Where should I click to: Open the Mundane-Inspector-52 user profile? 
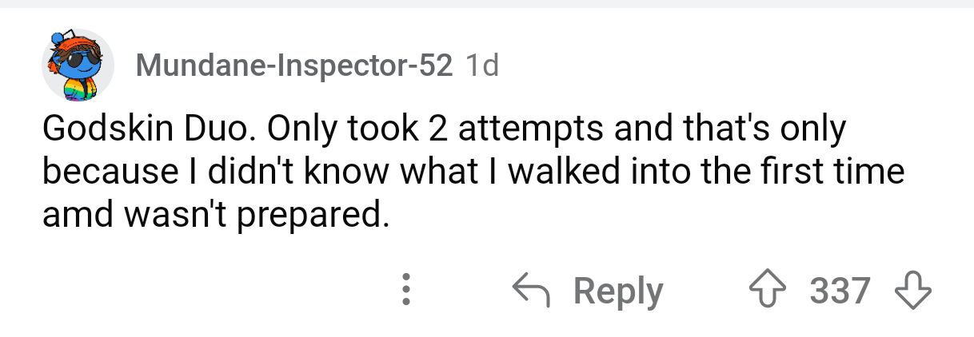click(294, 65)
